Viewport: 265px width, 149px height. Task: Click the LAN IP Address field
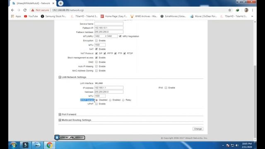coord(109,88)
